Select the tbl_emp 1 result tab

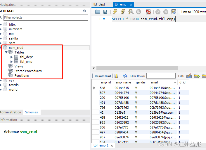(101, 145)
